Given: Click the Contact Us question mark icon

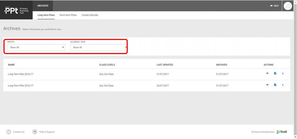Looking at the screenshot, I should (9, 132).
